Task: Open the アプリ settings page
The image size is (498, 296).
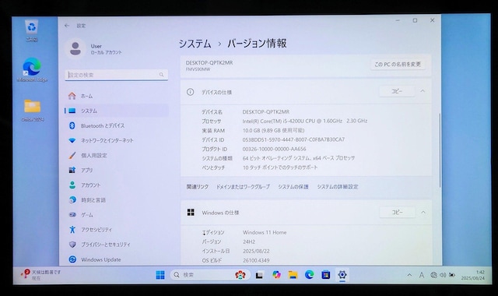Action: point(116,170)
